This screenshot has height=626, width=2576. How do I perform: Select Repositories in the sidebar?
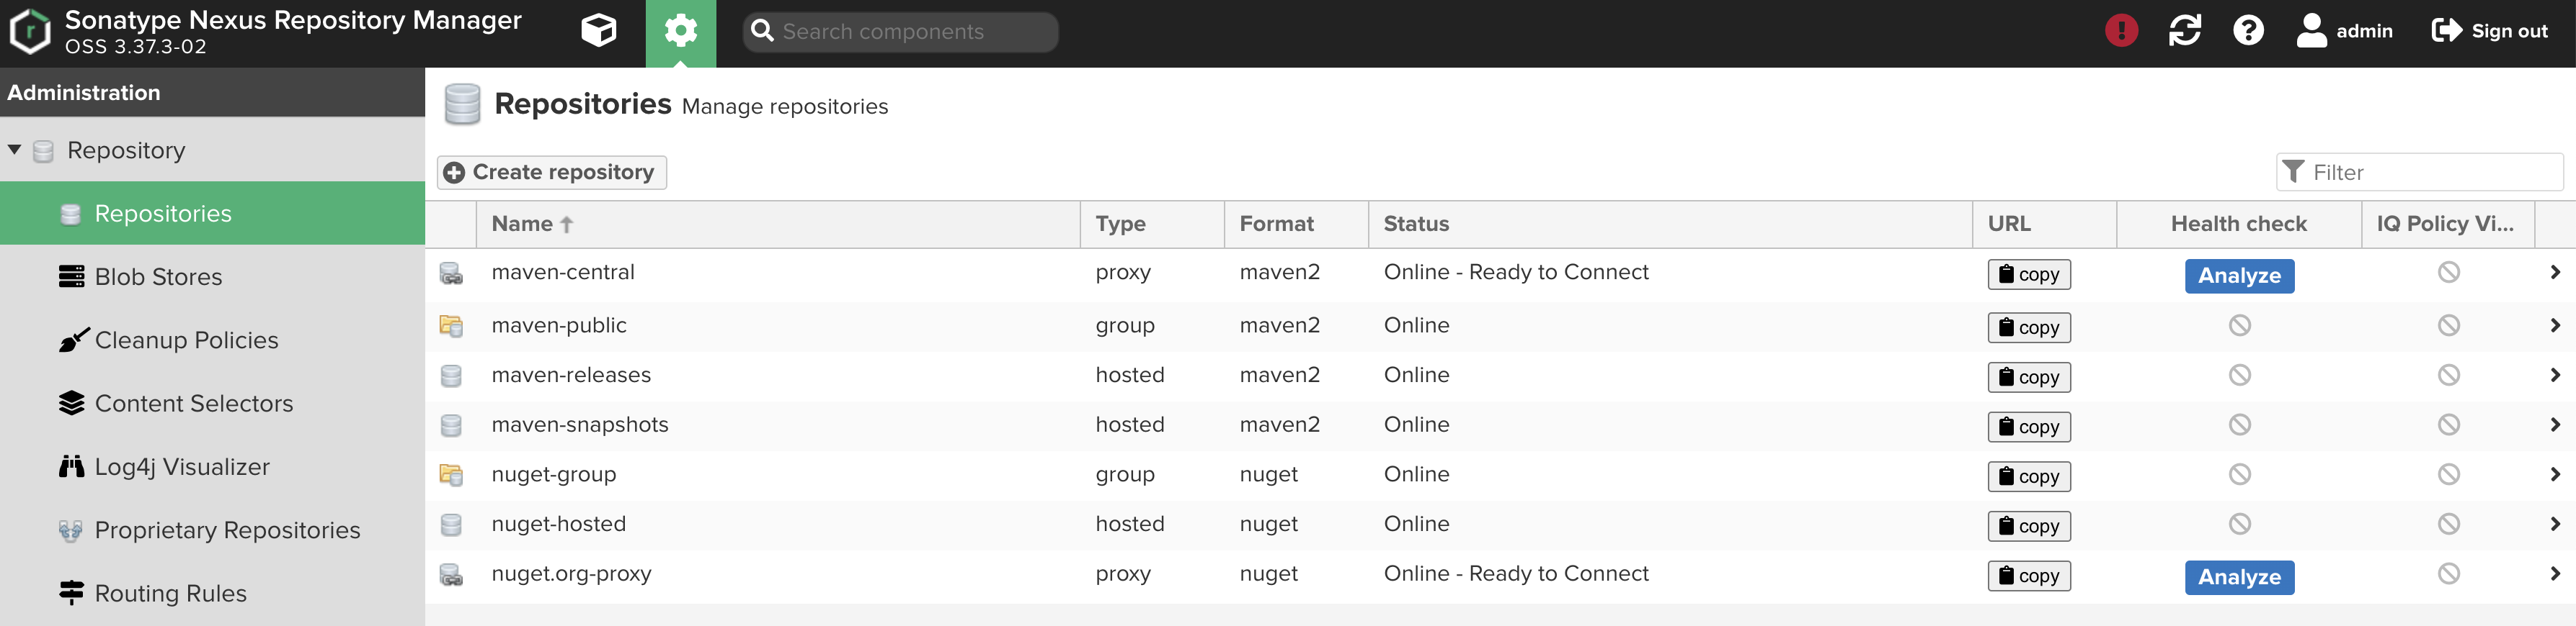pyautogui.click(x=212, y=214)
